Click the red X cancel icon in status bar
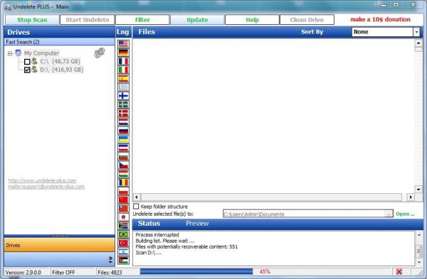Screen dimensions: 427x279 click(399, 272)
